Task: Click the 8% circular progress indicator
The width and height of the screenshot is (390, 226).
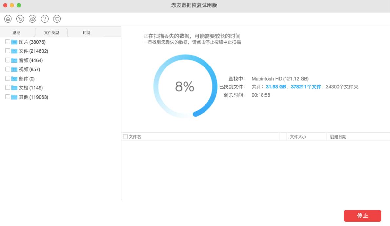Action: click(185, 86)
